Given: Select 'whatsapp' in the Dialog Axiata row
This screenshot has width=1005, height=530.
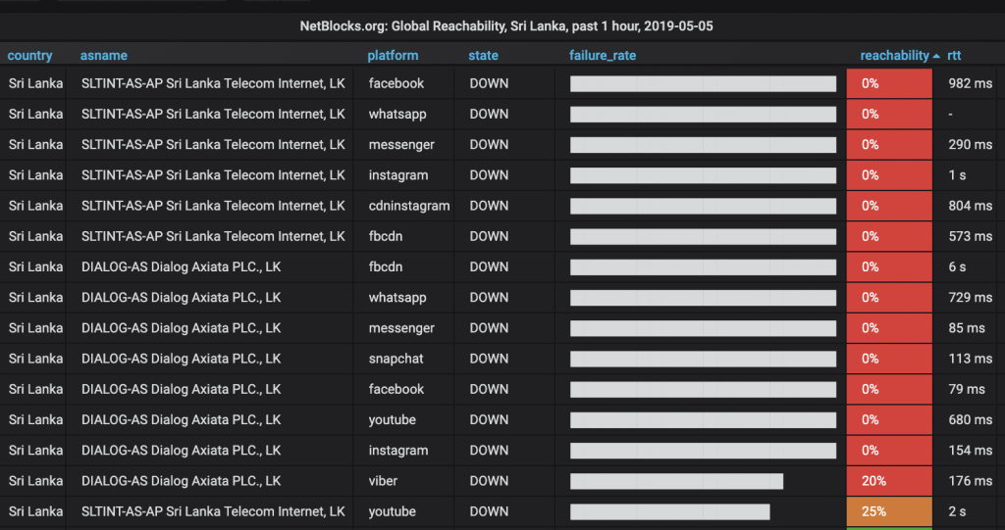Looking at the screenshot, I should point(397,298).
